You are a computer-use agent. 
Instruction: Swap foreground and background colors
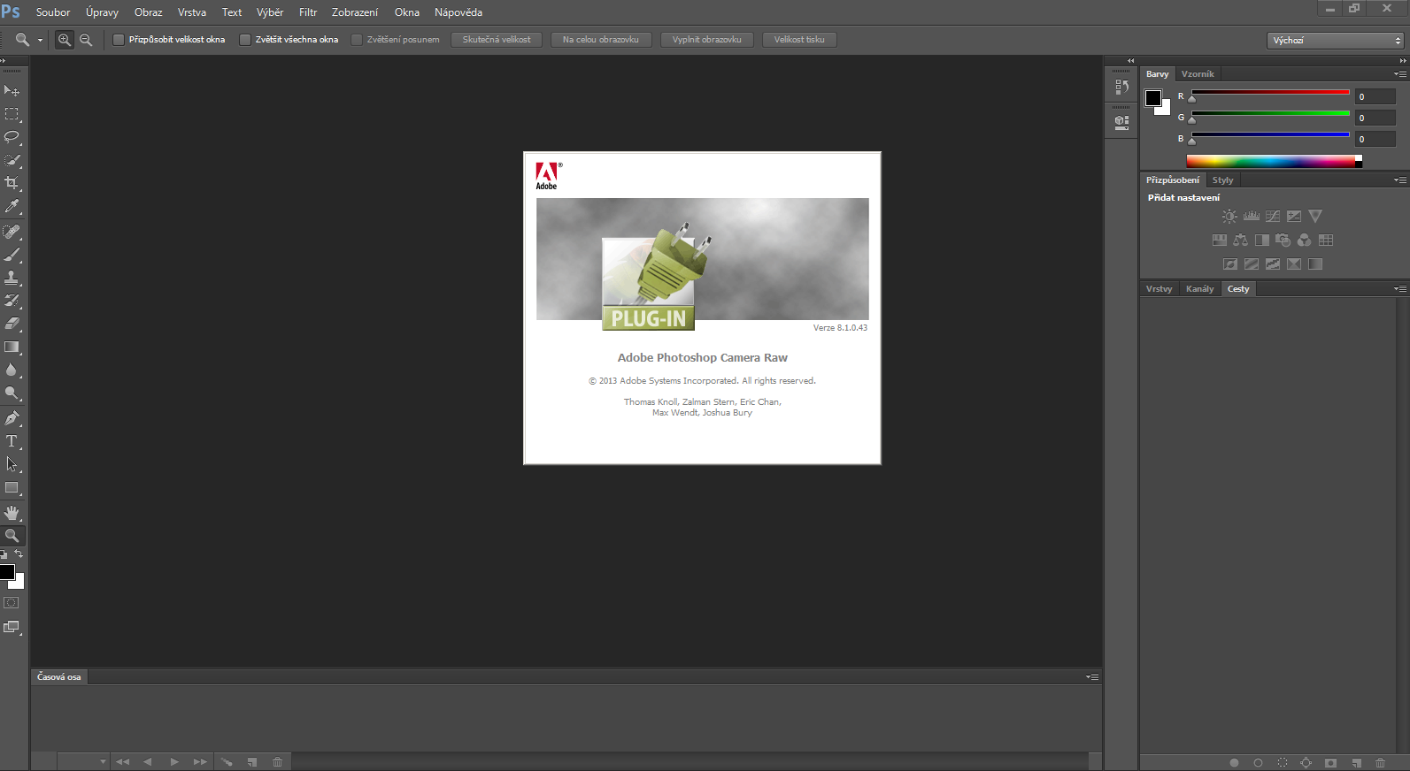[19, 554]
